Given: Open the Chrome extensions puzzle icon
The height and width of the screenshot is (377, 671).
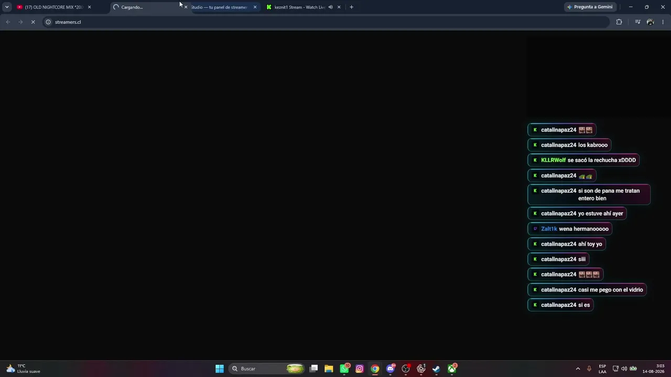Looking at the screenshot, I should click(619, 22).
